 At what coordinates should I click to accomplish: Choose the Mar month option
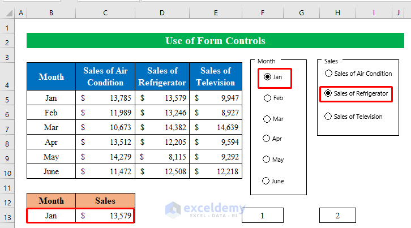pos(267,119)
